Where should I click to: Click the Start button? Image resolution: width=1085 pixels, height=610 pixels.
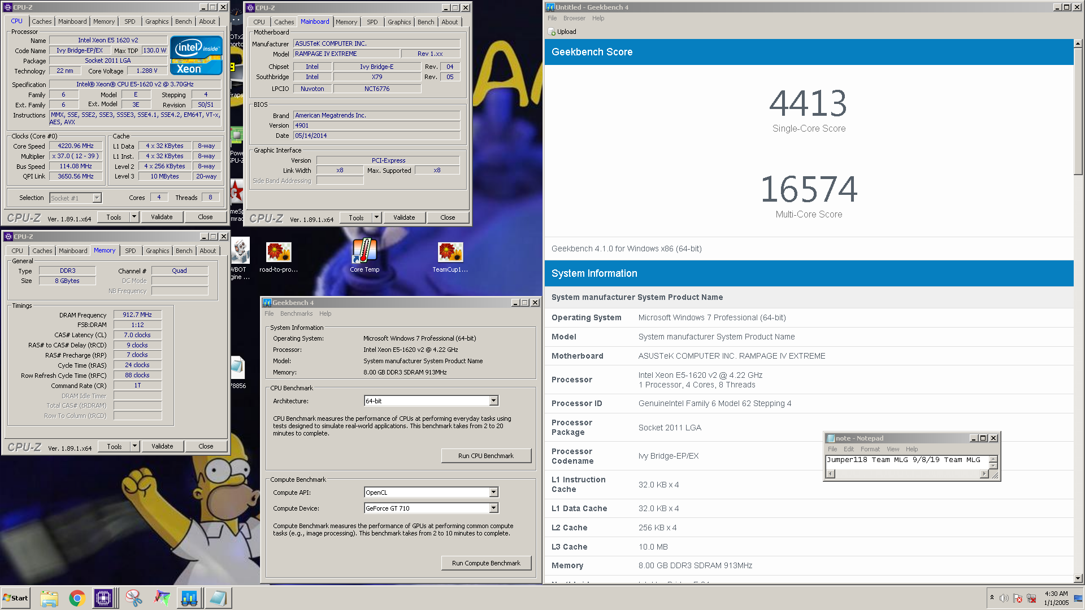tap(15, 598)
